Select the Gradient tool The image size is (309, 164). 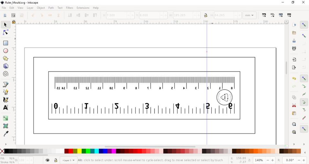point(5,118)
